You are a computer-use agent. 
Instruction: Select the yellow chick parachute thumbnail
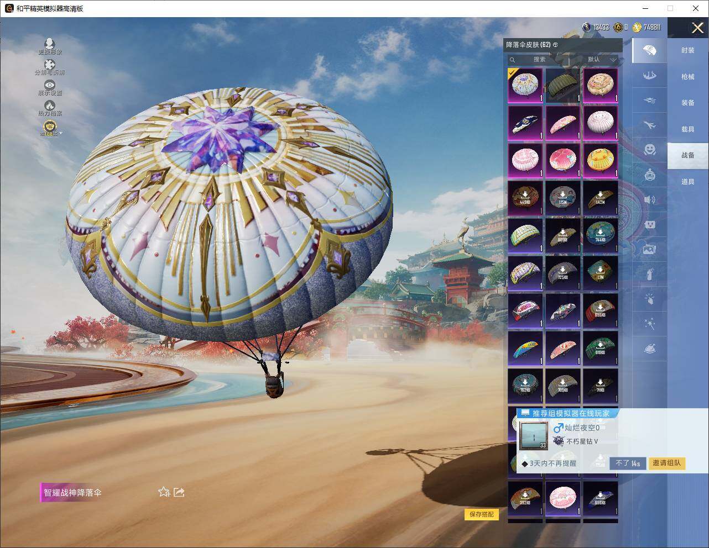tap(601, 160)
